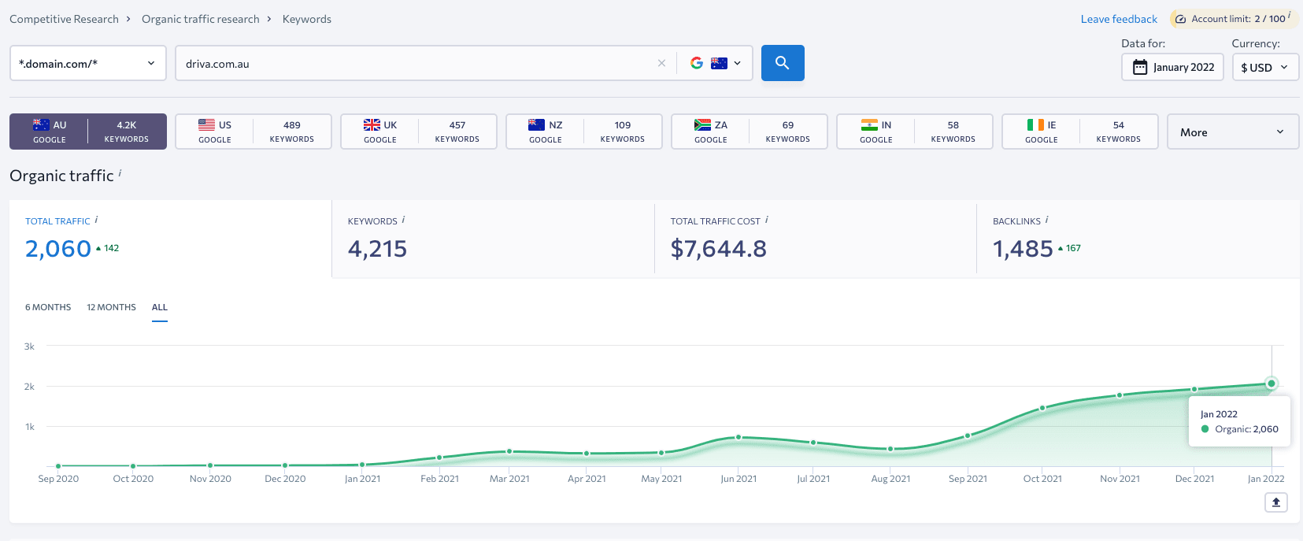Click the export upload icon below the chart

coord(1276,502)
